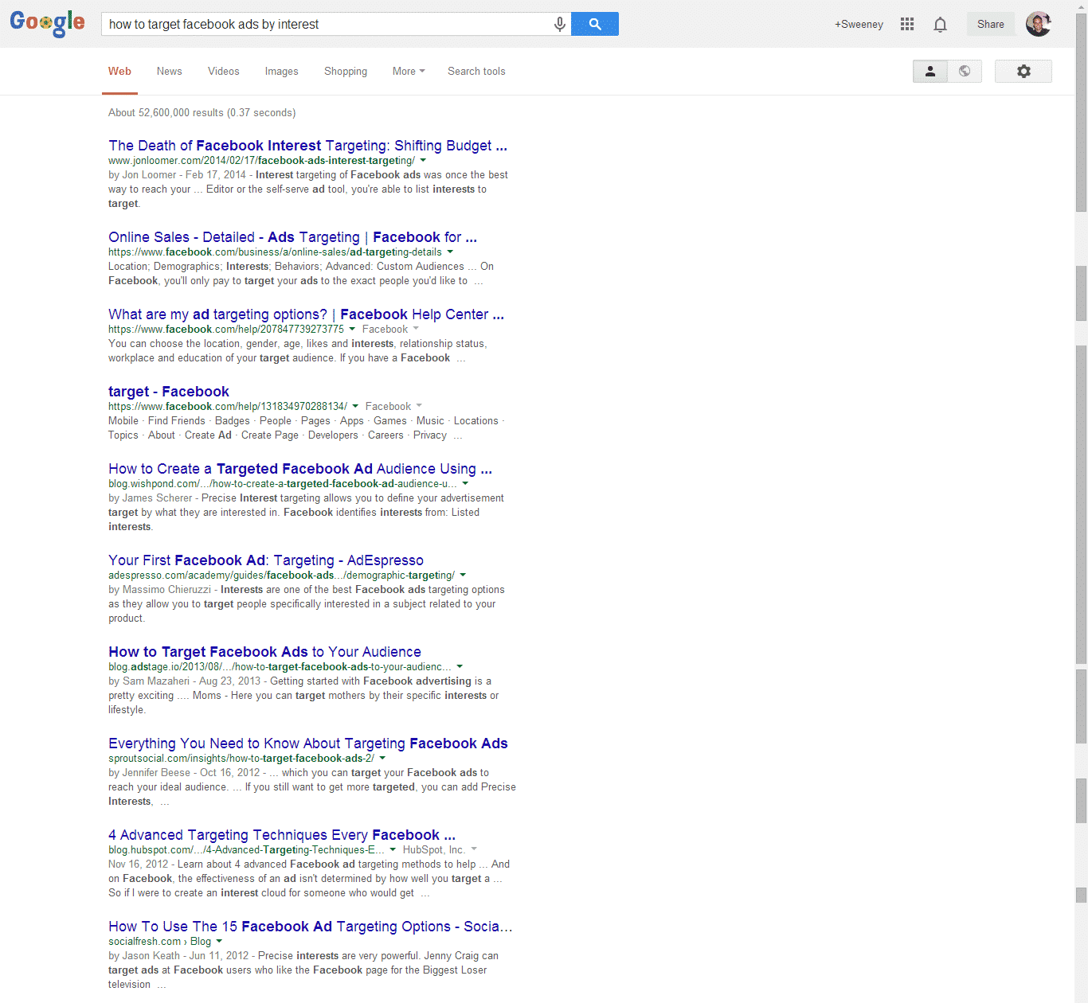Open the account profile picture

[1039, 24]
